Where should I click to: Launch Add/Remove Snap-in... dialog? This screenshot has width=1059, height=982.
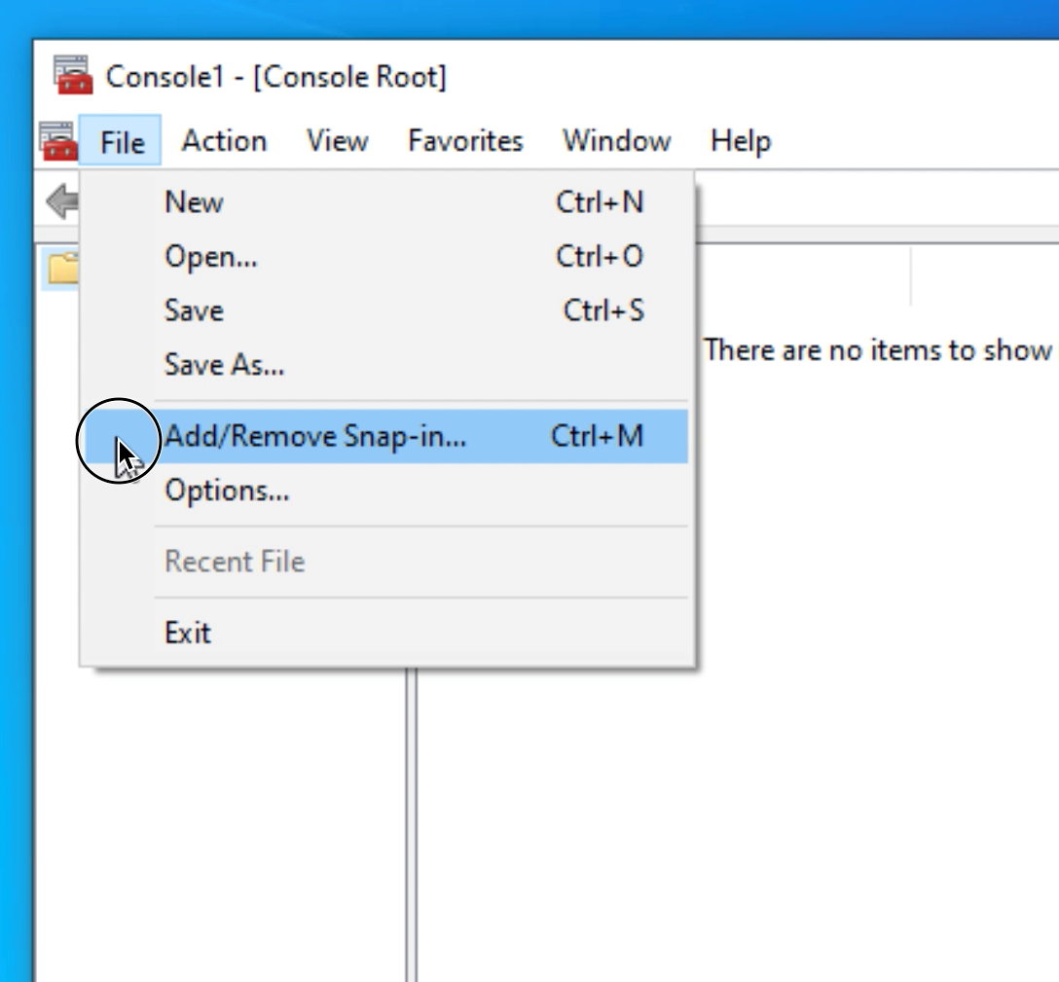pyautogui.click(x=315, y=436)
